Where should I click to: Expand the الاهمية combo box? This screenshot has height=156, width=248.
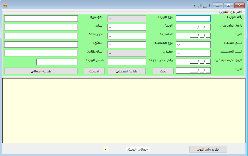tap(127, 36)
